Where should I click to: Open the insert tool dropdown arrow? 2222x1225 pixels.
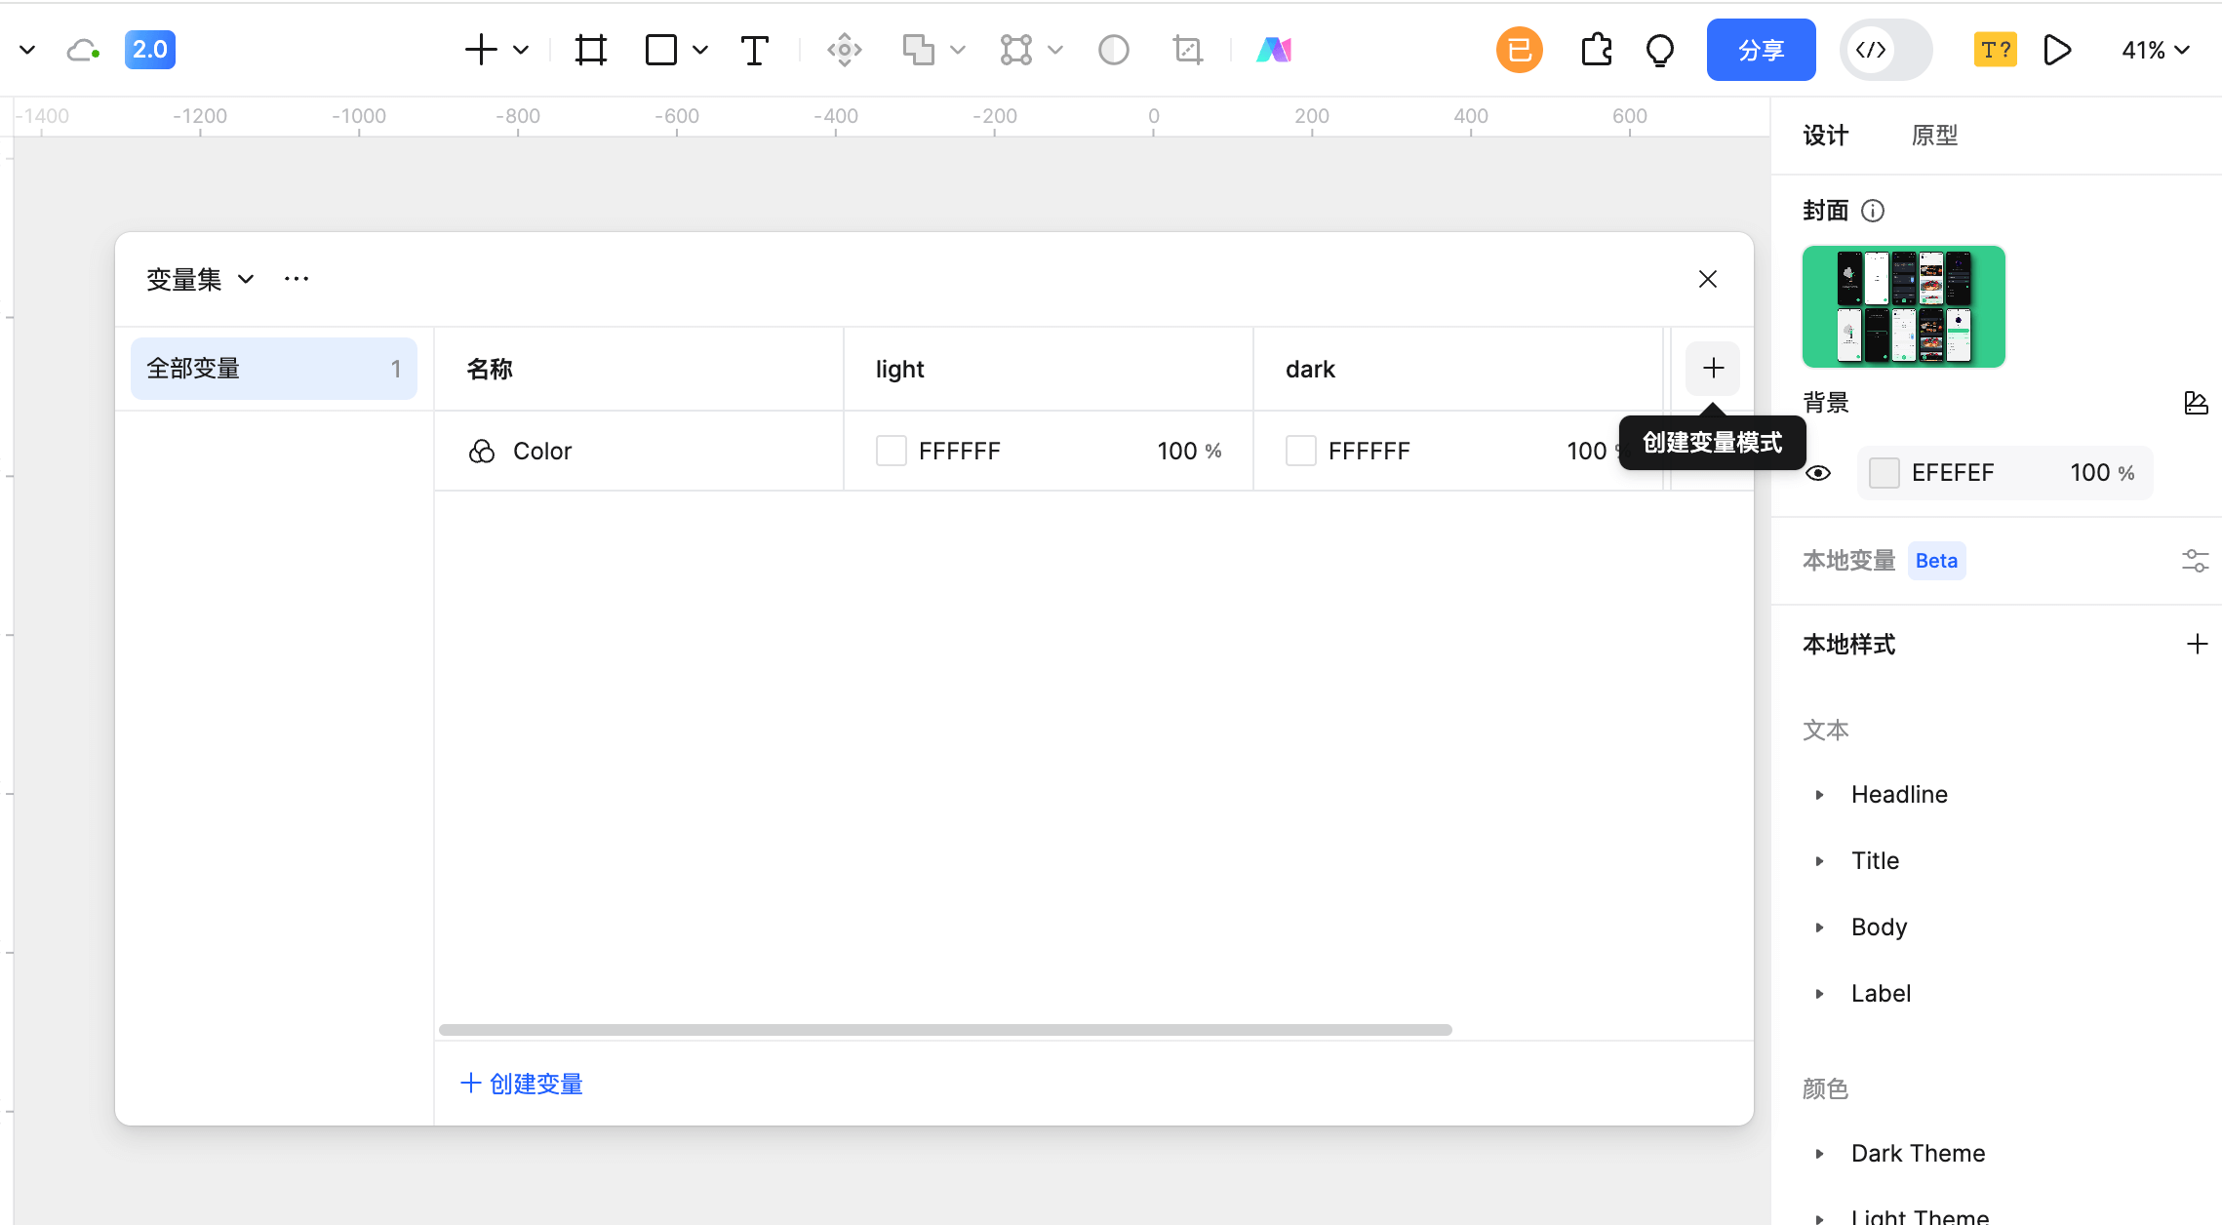521,50
